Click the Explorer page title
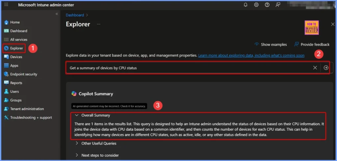The image size is (337, 161). (78, 24)
